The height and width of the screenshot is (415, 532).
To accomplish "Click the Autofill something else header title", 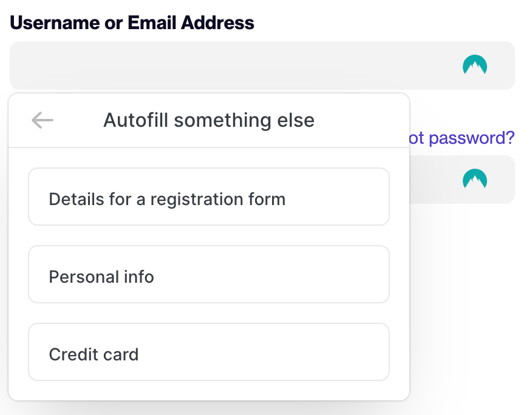I will [x=209, y=120].
